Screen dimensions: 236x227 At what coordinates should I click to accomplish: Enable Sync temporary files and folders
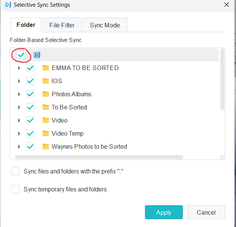(x=15, y=190)
